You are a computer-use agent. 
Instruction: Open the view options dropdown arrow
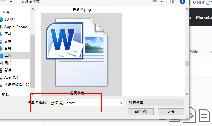161,2
